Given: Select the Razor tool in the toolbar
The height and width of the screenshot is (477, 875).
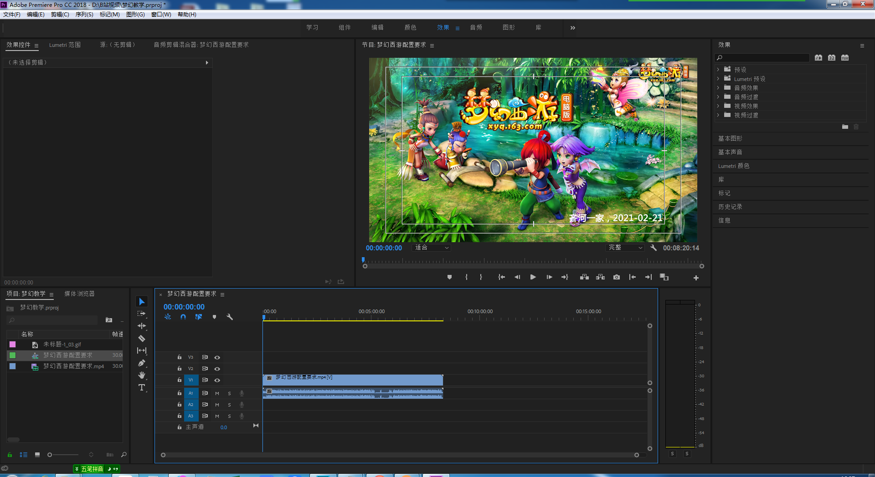Looking at the screenshot, I should click(142, 338).
